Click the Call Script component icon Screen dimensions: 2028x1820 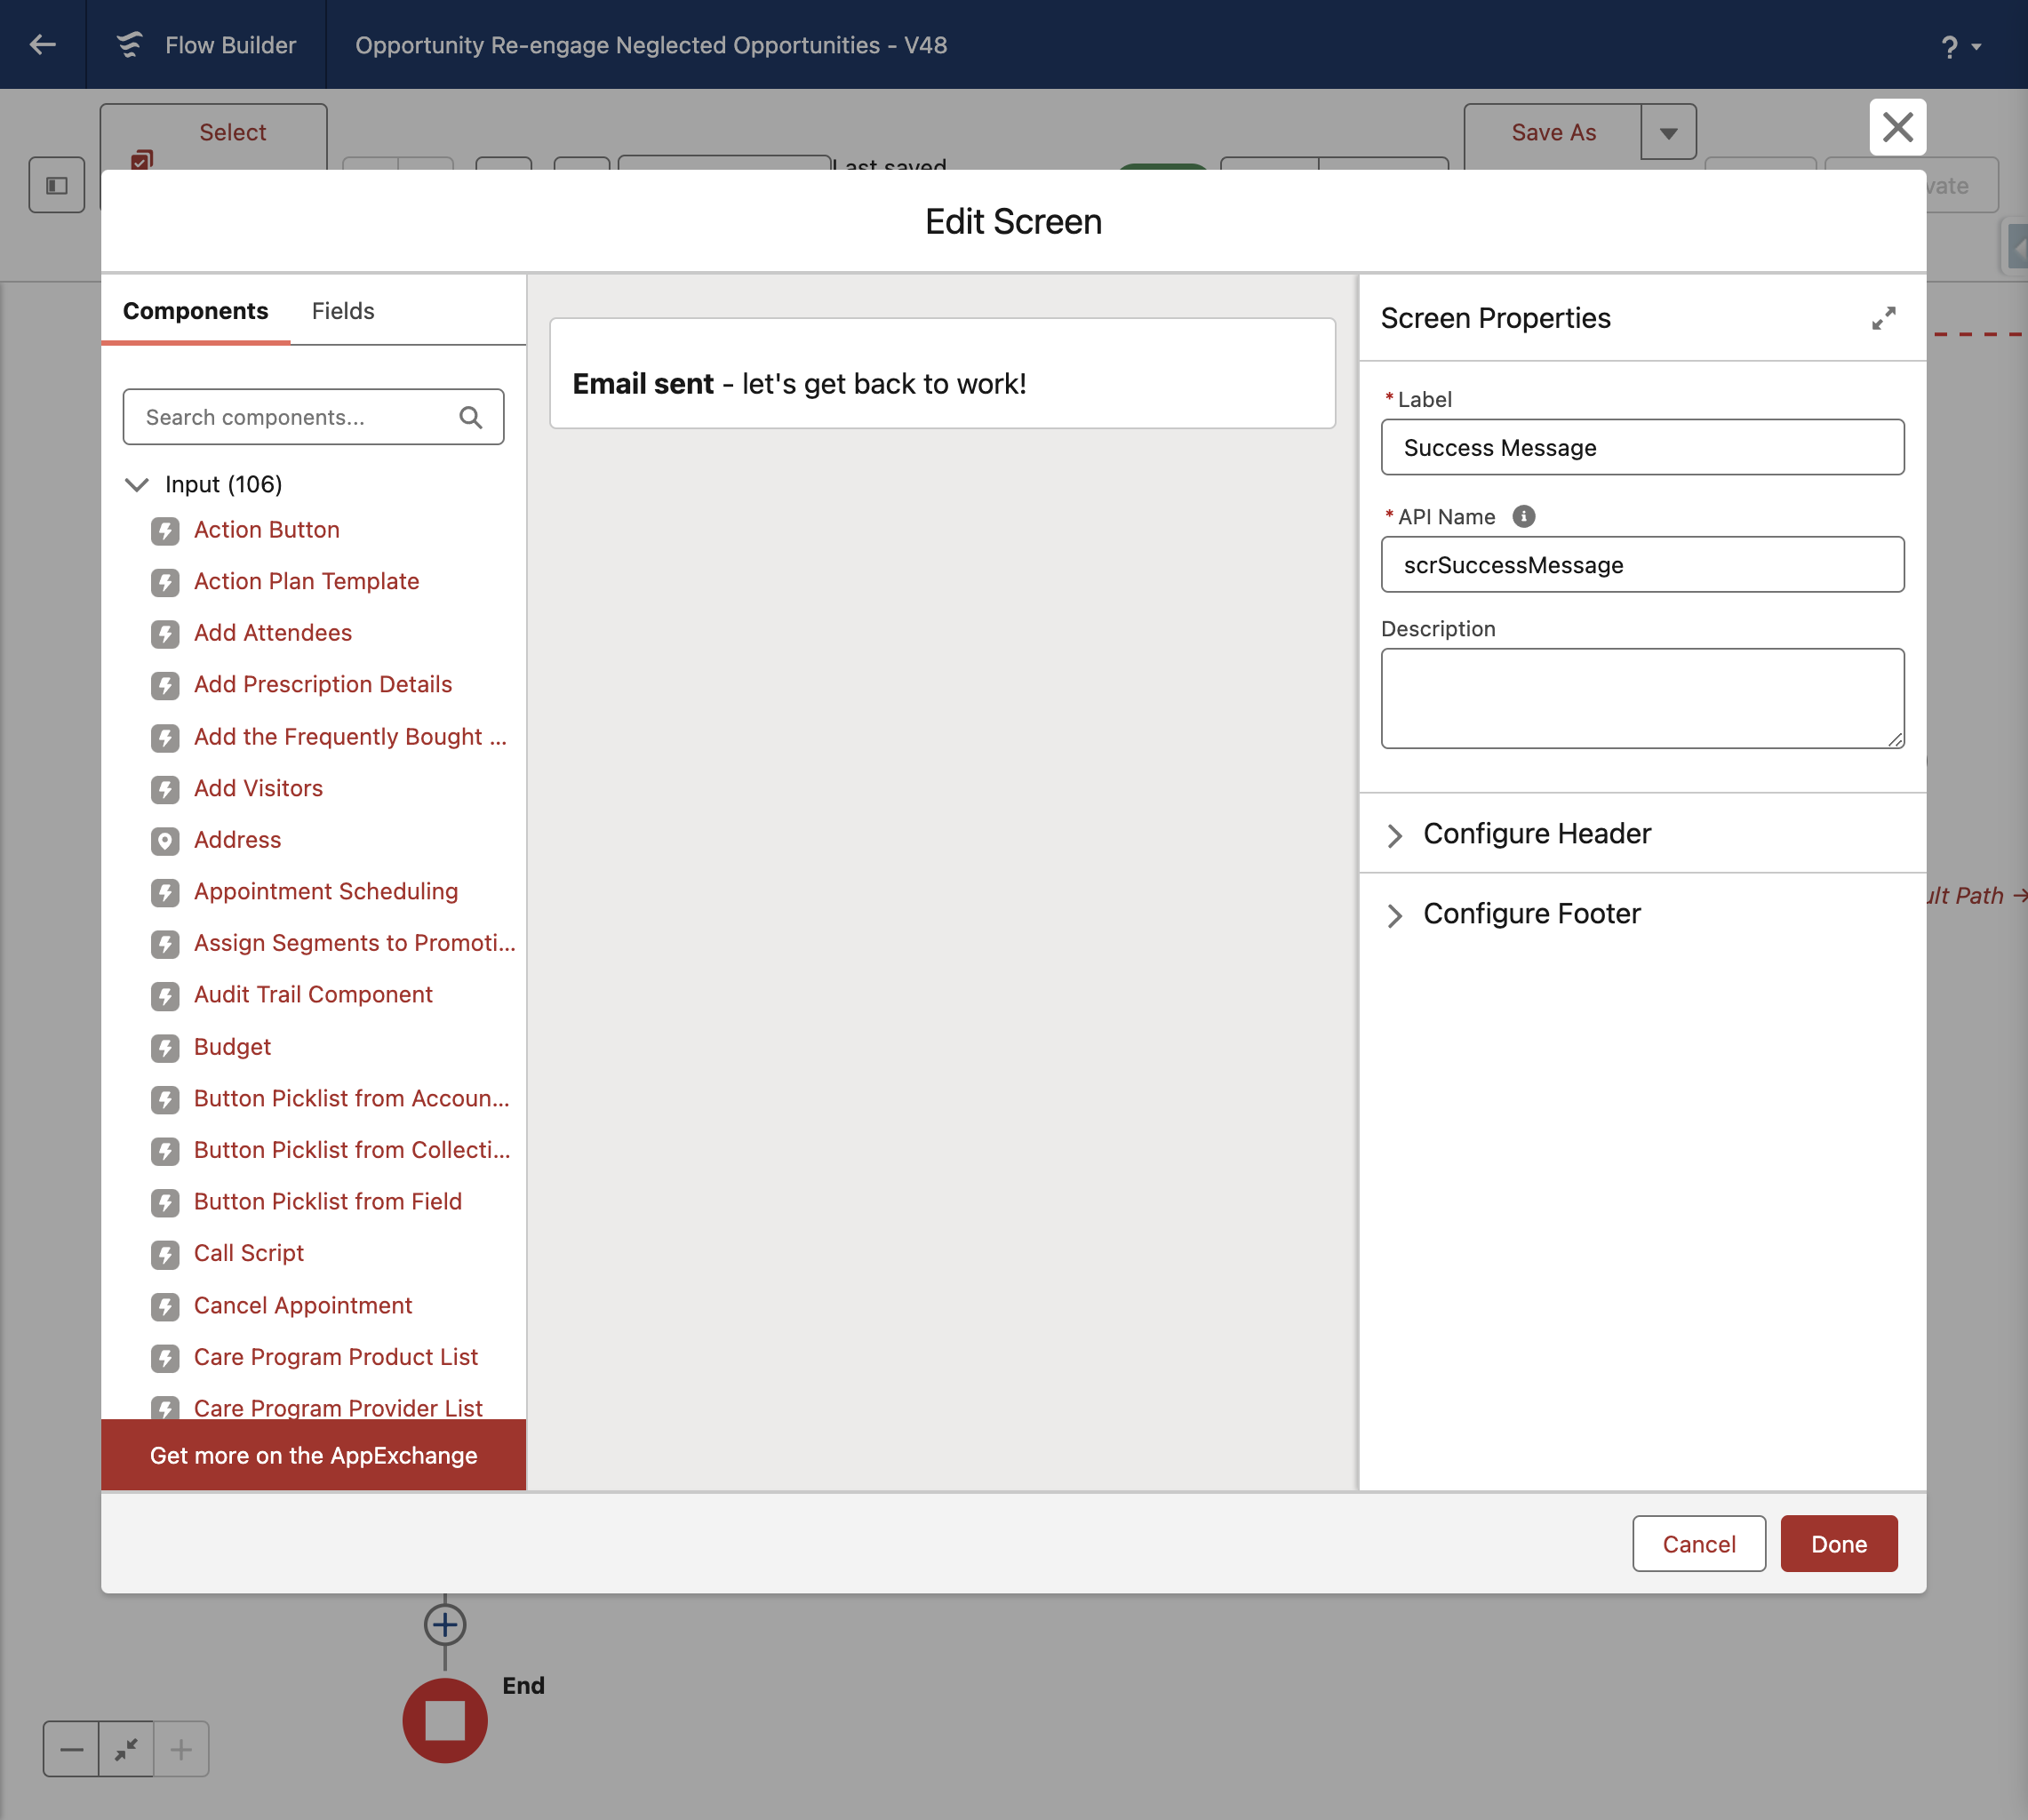(165, 1254)
